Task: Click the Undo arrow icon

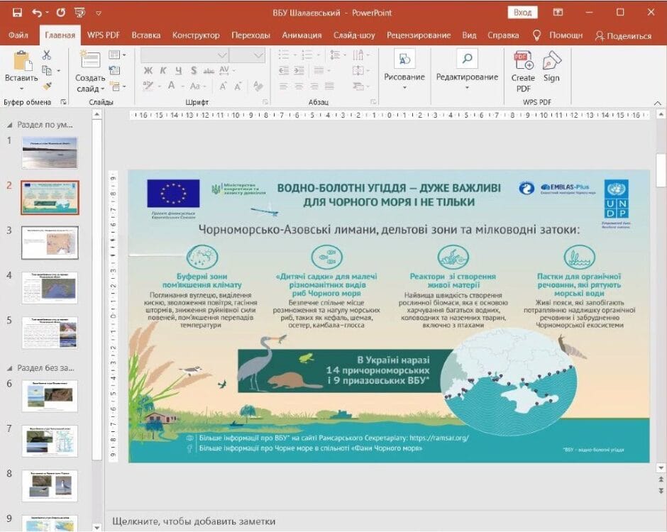Action: coord(36,12)
